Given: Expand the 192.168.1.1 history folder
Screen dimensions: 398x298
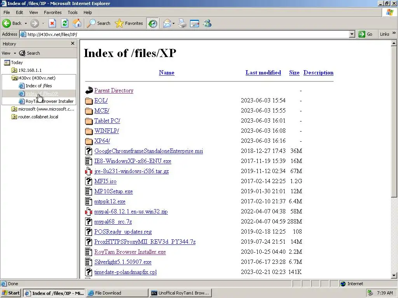Looking at the screenshot, I should (27, 70).
